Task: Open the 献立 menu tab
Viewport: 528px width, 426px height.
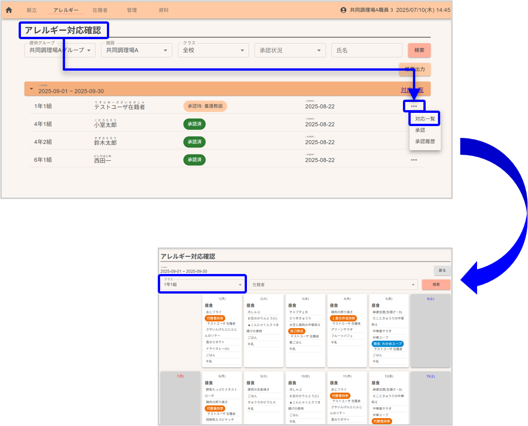Action: coord(31,10)
